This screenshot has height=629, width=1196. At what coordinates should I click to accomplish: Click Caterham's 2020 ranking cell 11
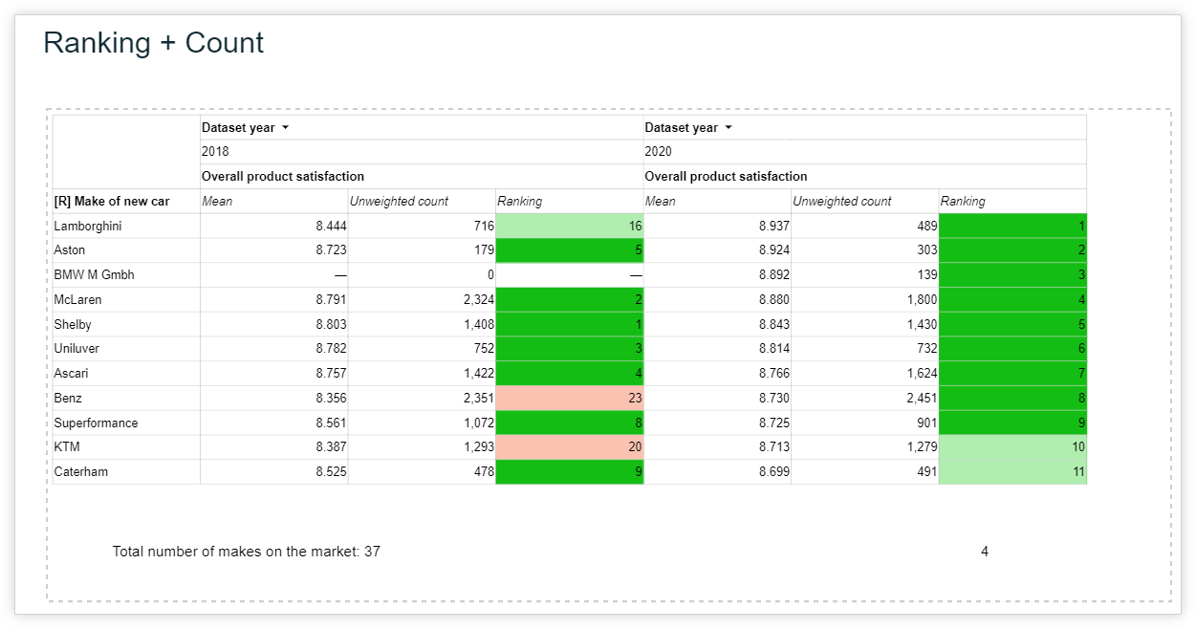click(1013, 472)
